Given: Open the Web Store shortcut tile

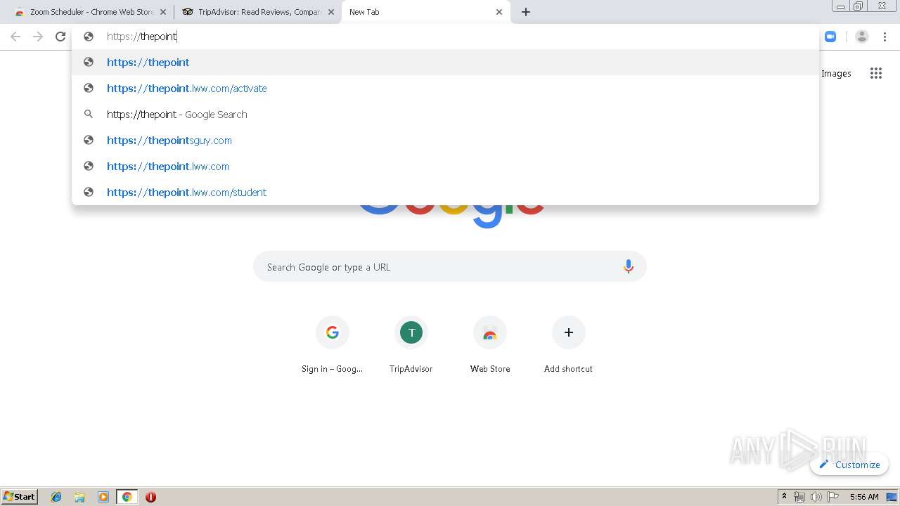Looking at the screenshot, I should [490, 344].
